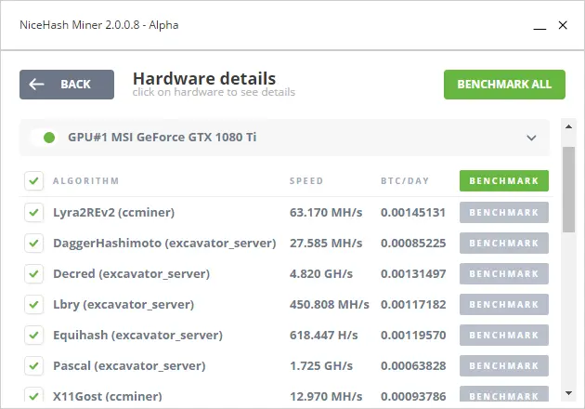The height and width of the screenshot is (409, 585).
Task: Click the scrollbar down arrow
Action: (568, 393)
